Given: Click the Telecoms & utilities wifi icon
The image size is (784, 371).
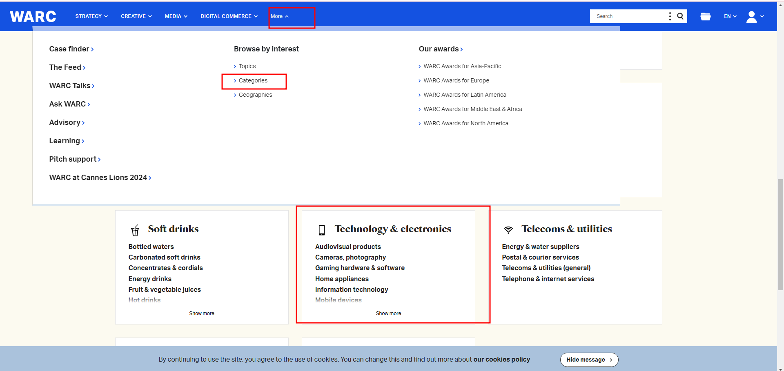Looking at the screenshot, I should pos(508,230).
